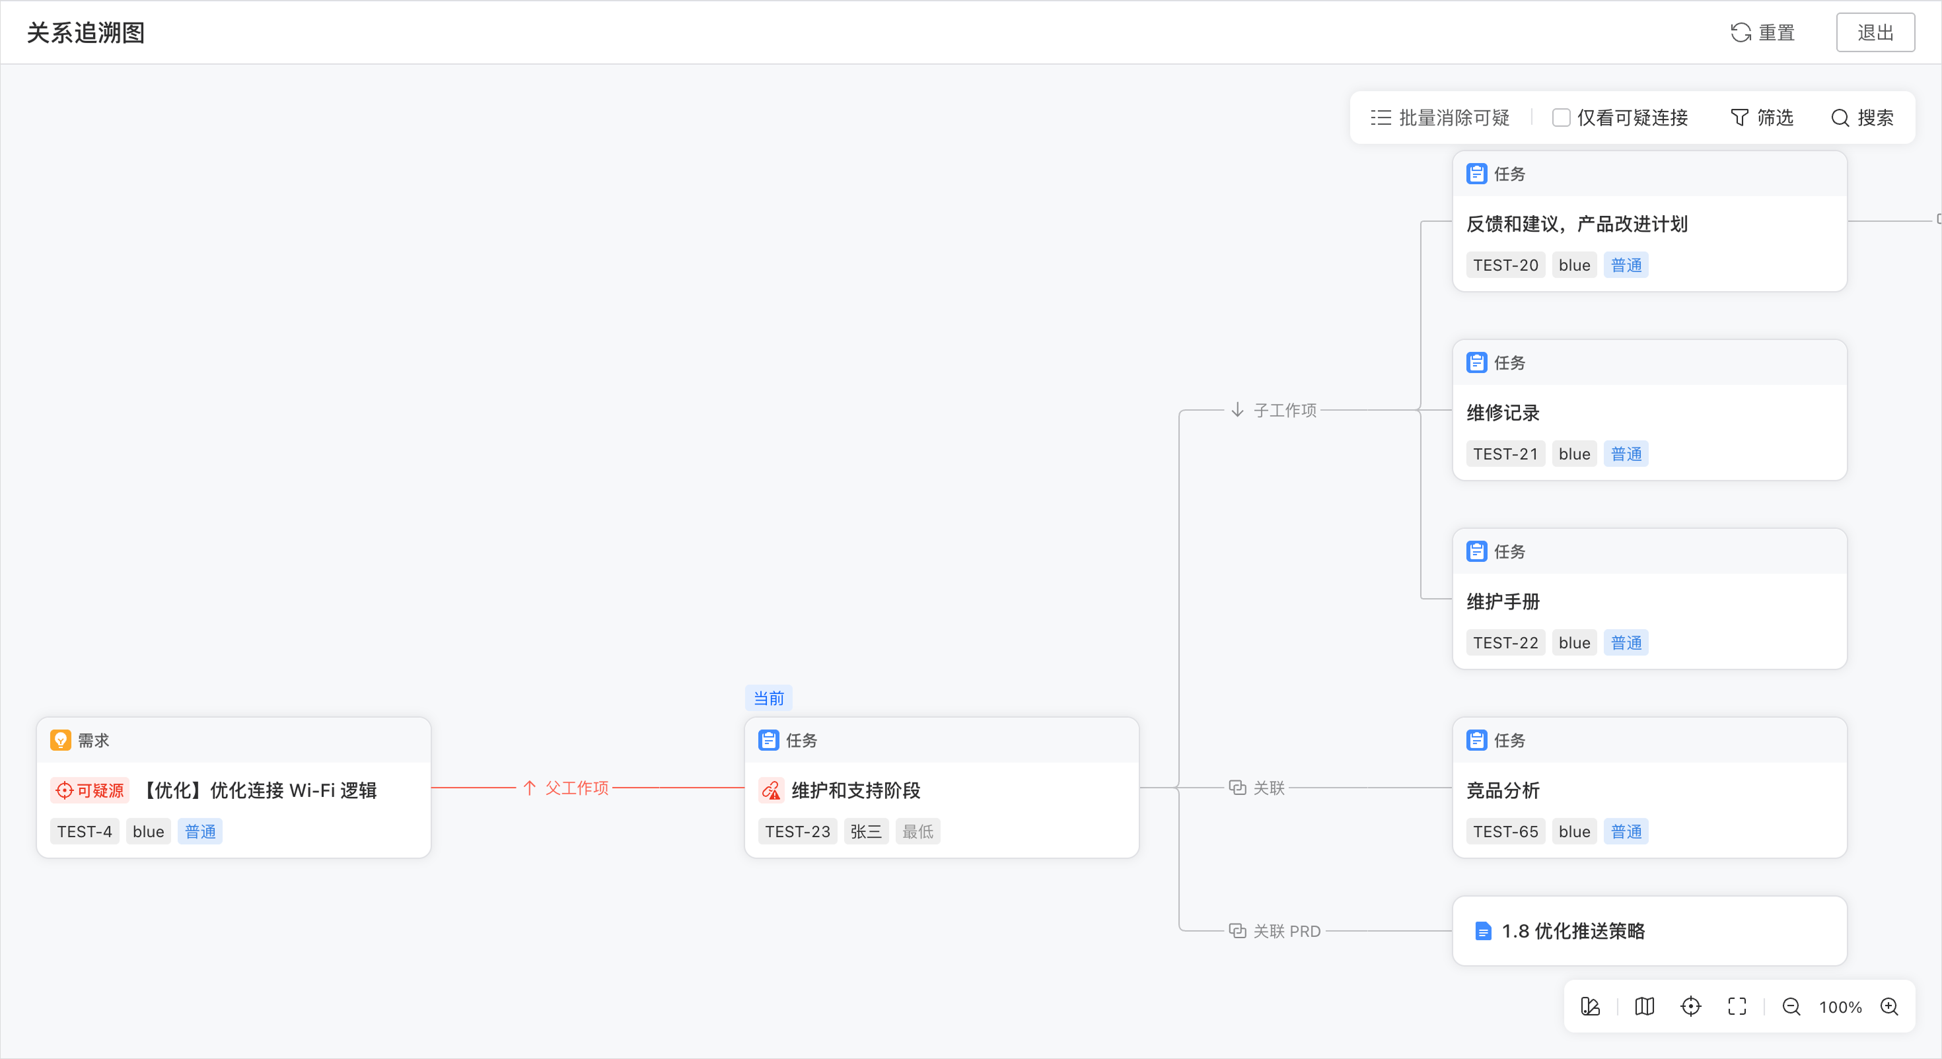This screenshot has height=1059, width=1942.
Task: Click the 张三 assignee tag
Action: tap(866, 831)
